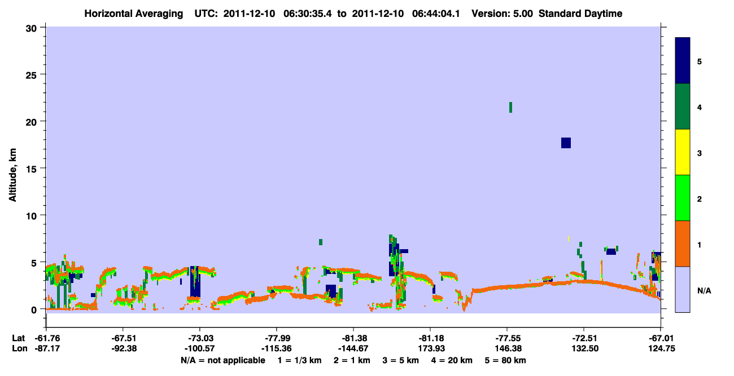Click 'Standard Daytime' in the title

pyautogui.click(x=580, y=14)
